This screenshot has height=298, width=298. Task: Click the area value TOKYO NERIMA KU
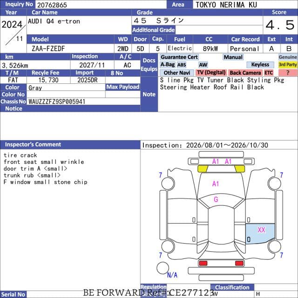[226, 5]
